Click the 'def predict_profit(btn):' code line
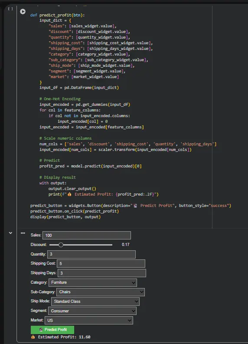Viewport: 248px width, 344px height. 58,15
